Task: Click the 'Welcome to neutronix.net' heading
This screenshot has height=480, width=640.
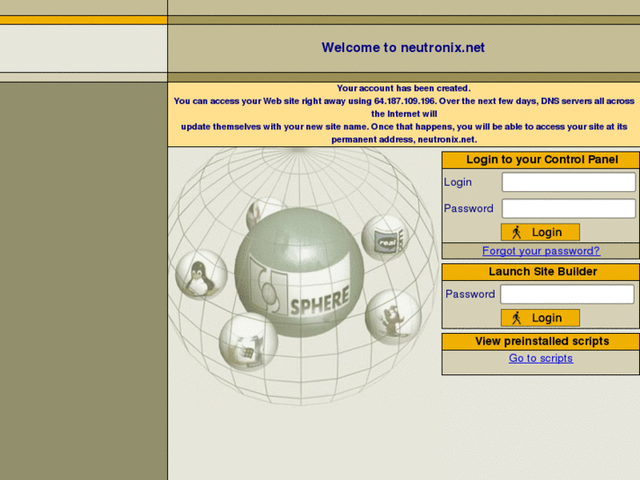Action: pos(403,48)
